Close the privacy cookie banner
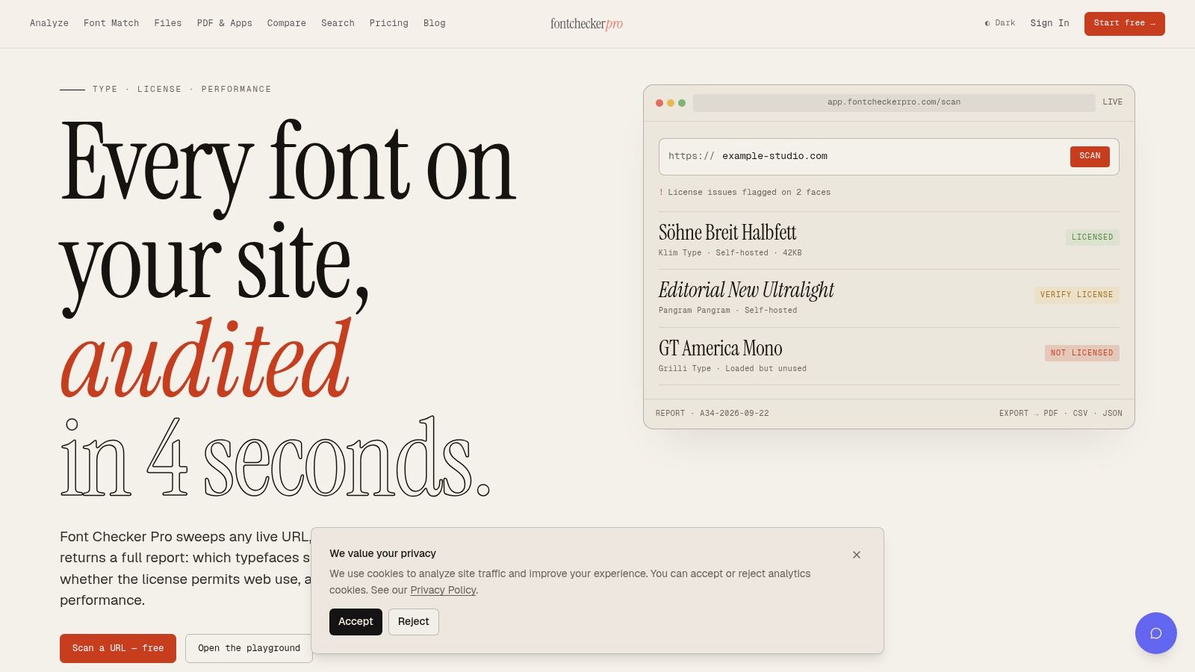The image size is (1195, 672). (x=857, y=555)
